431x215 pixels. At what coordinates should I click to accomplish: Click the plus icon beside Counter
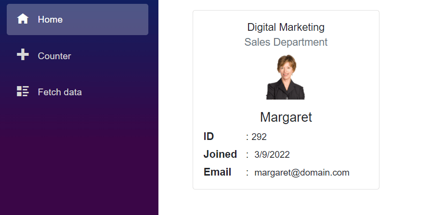click(23, 55)
